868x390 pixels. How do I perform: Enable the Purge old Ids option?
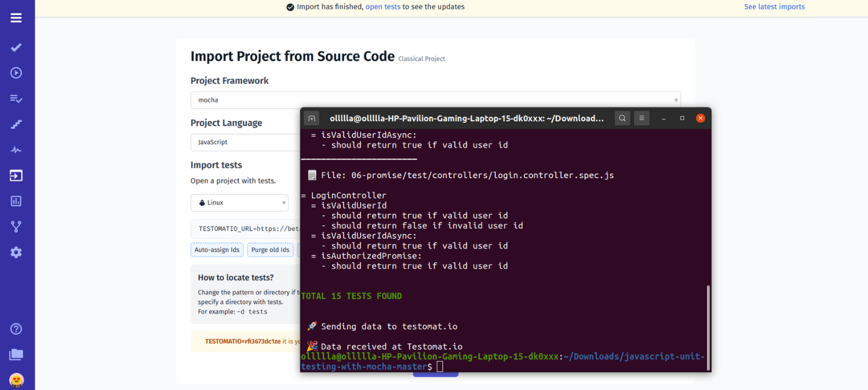pyautogui.click(x=270, y=250)
